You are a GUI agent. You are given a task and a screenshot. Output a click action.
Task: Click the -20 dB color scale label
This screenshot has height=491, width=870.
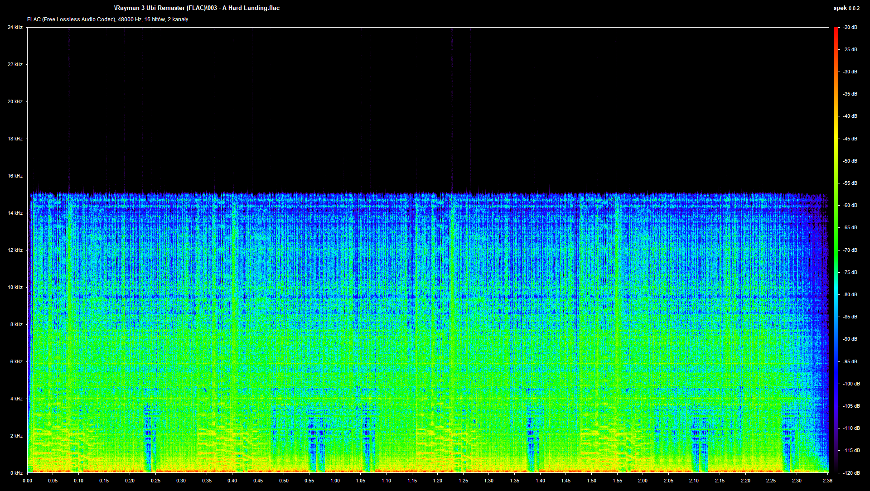click(850, 27)
